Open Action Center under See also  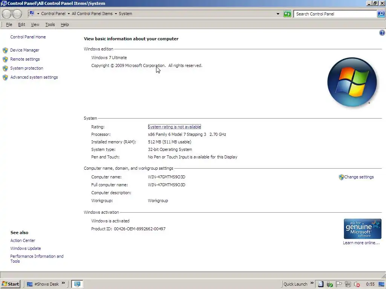[x=23, y=240]
